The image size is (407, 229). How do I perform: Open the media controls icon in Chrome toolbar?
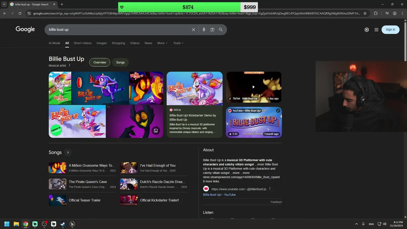pos(387,13)
